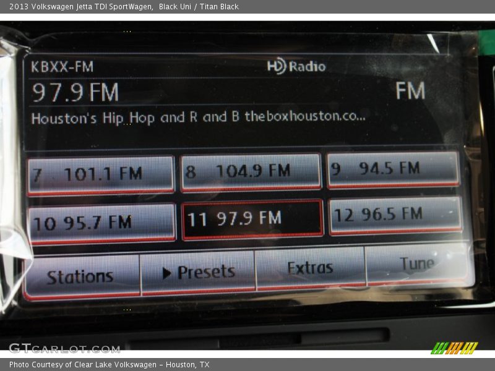Tap the active preset 11 at 97.9 FM
This screenshot has width=495, height=371.
point(252,219)
